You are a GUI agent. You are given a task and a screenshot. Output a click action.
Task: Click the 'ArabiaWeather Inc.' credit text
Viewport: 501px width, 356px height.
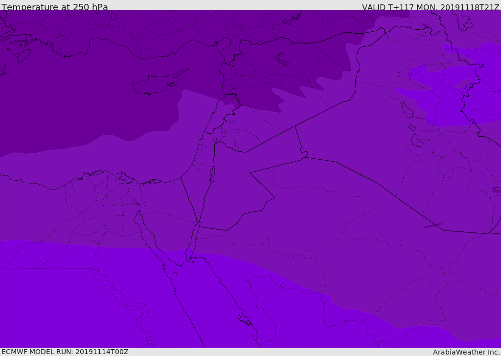[466, 352]
